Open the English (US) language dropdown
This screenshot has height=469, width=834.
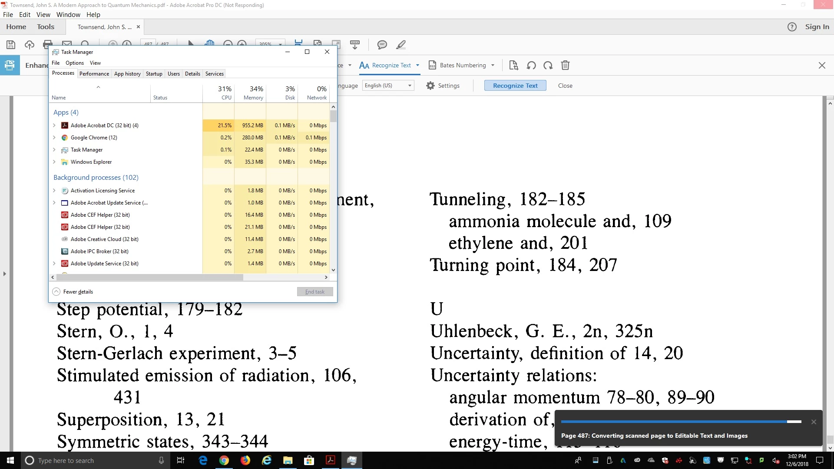pos(388,86)
